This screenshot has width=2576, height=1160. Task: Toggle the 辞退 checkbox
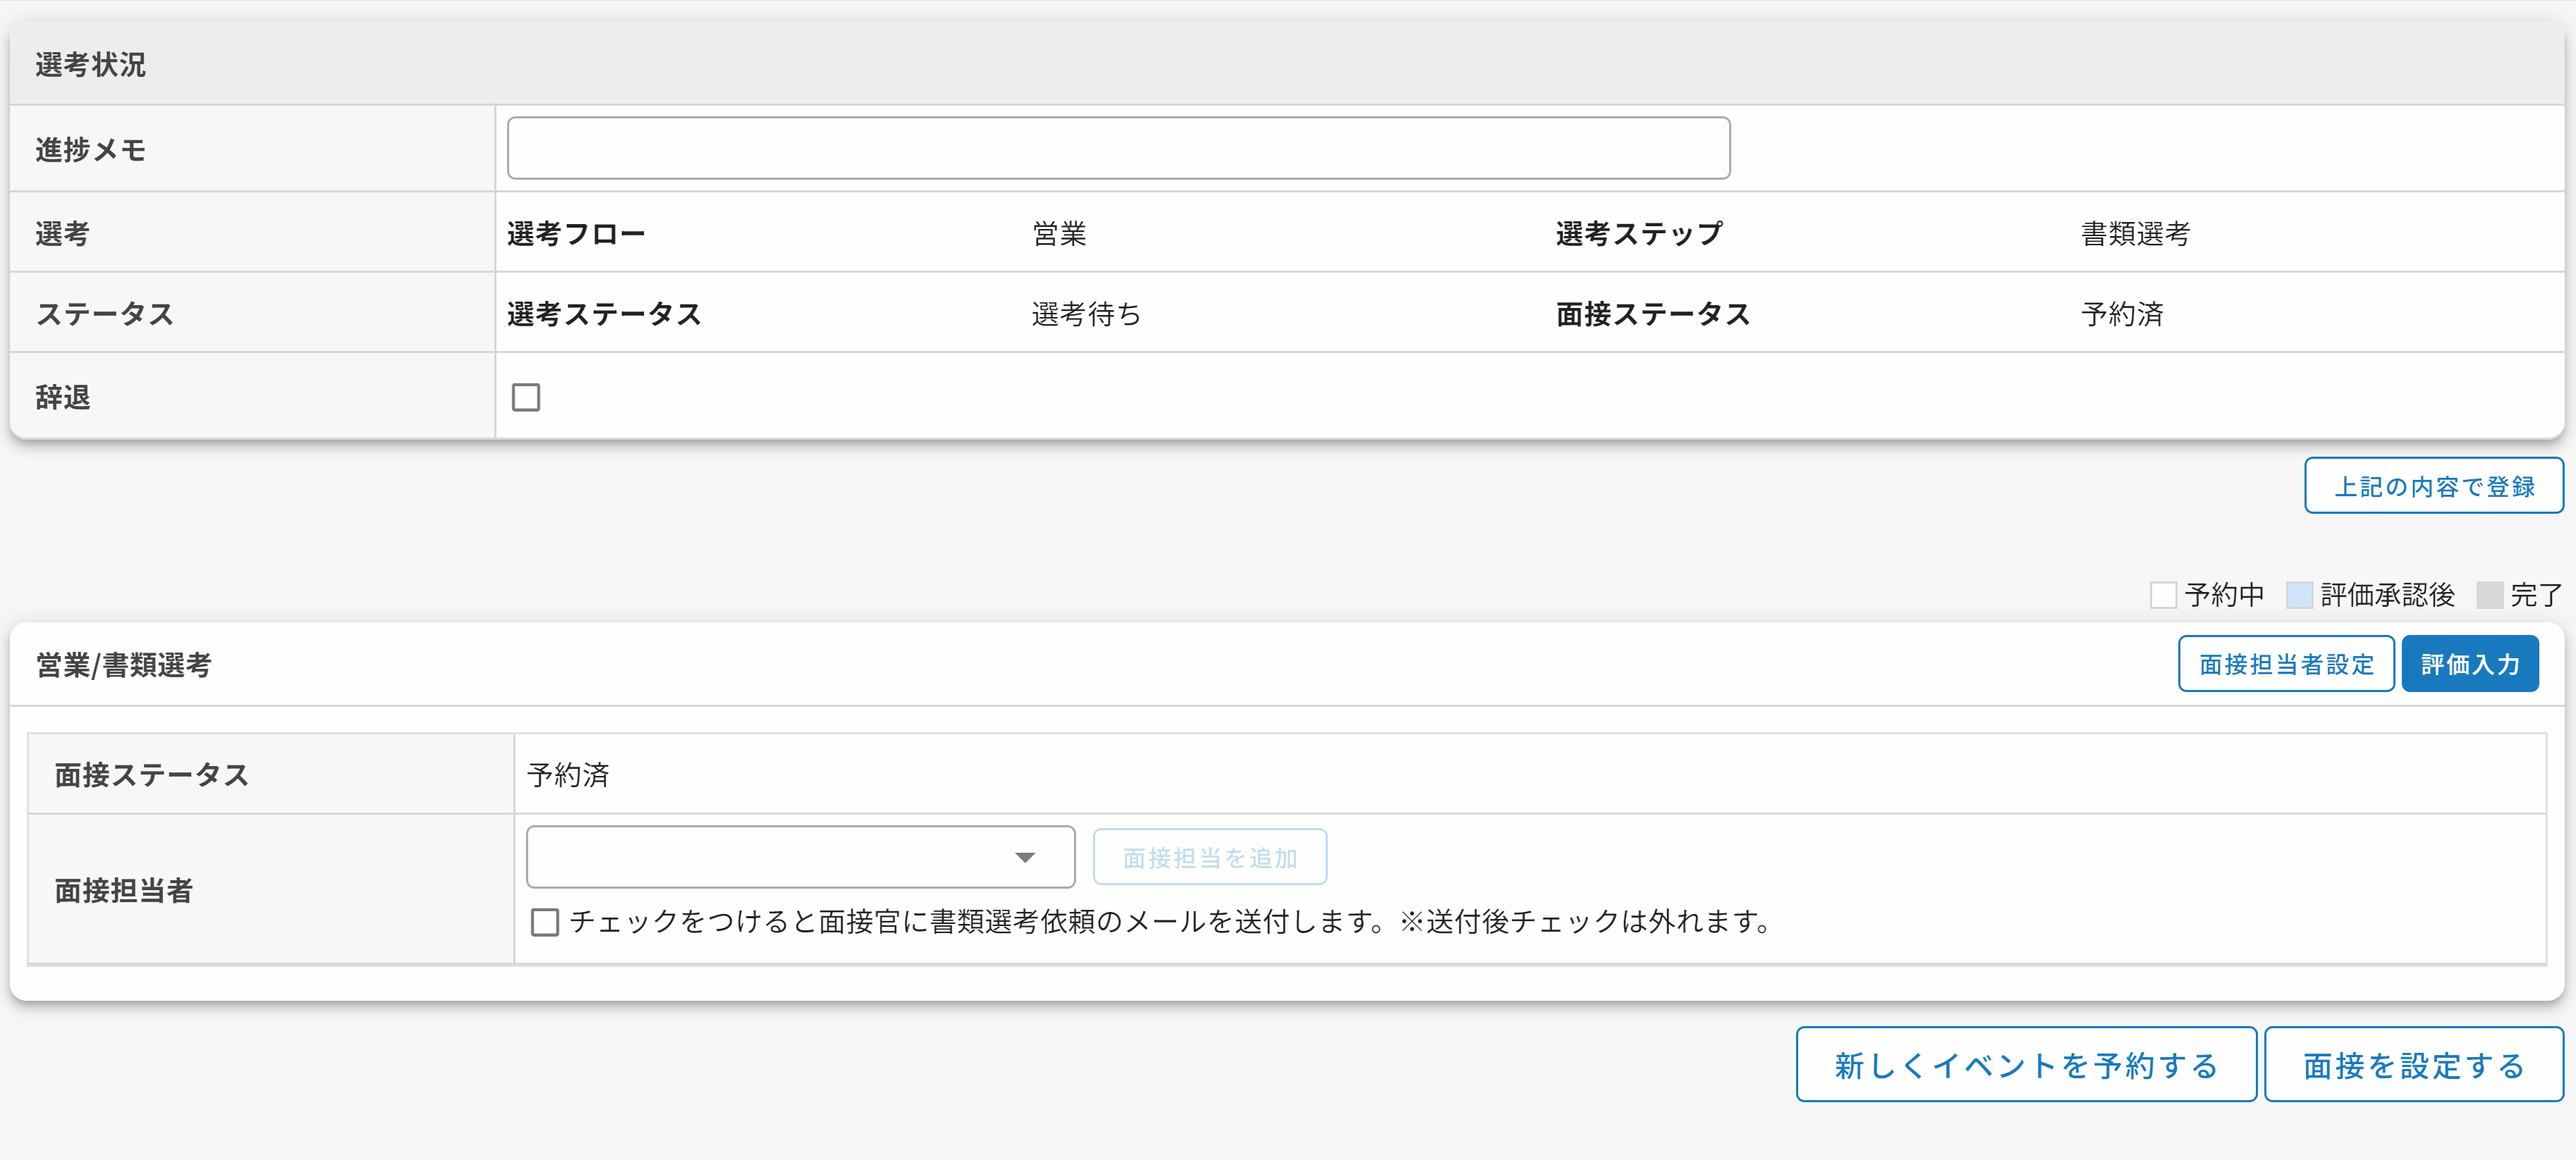coord(526,397)
